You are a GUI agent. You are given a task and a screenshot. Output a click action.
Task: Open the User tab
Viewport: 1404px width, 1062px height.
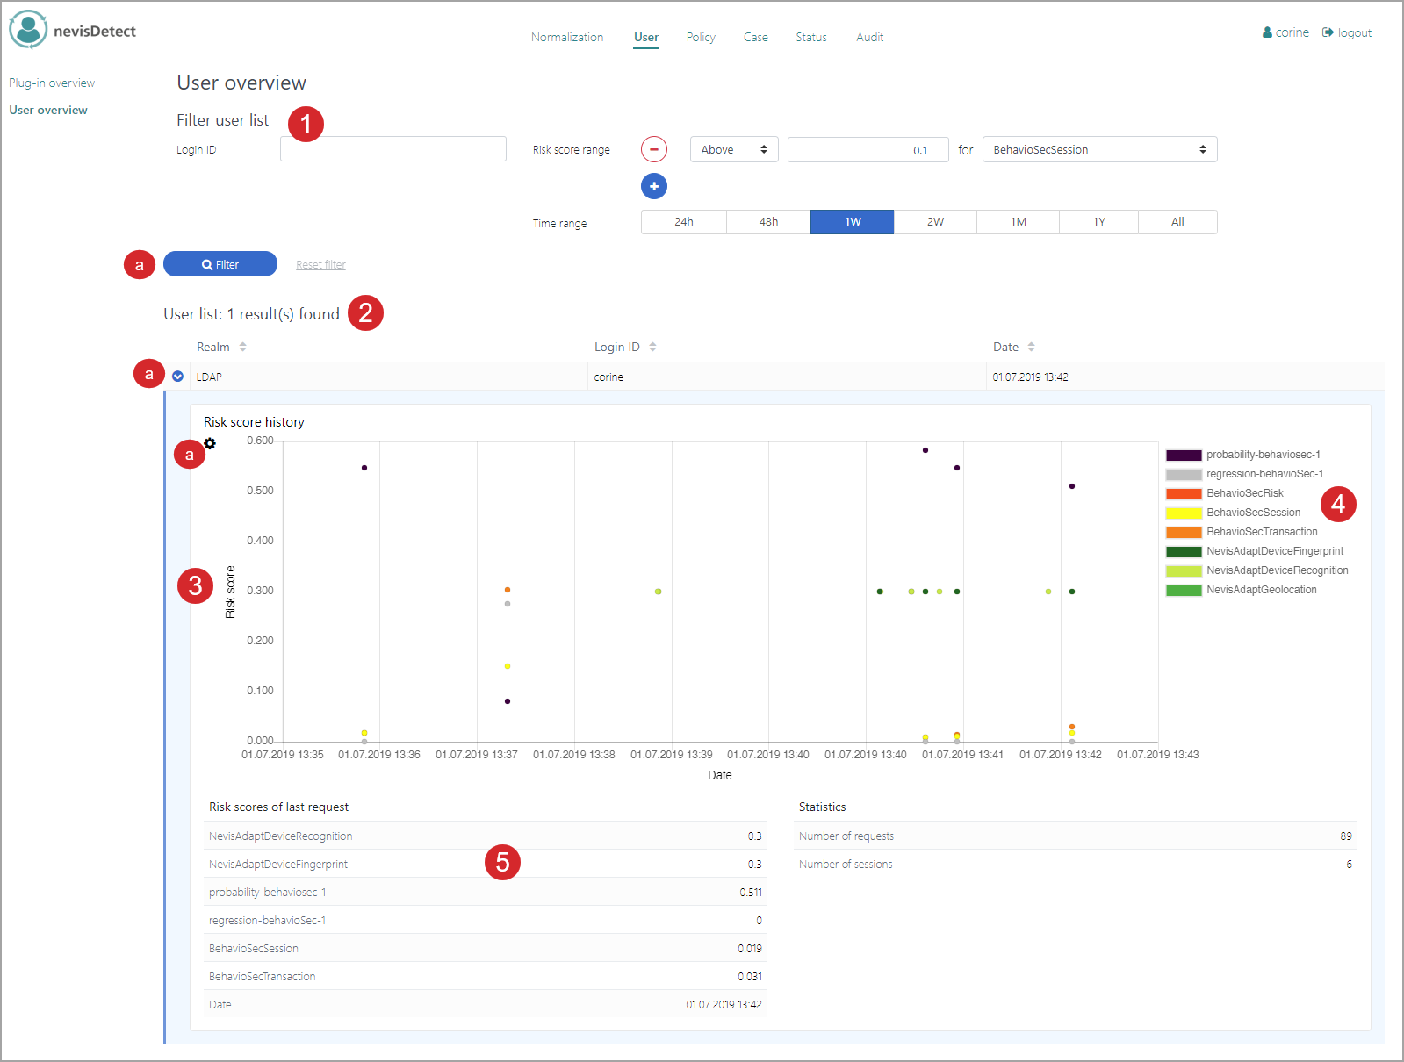[646, 37]
